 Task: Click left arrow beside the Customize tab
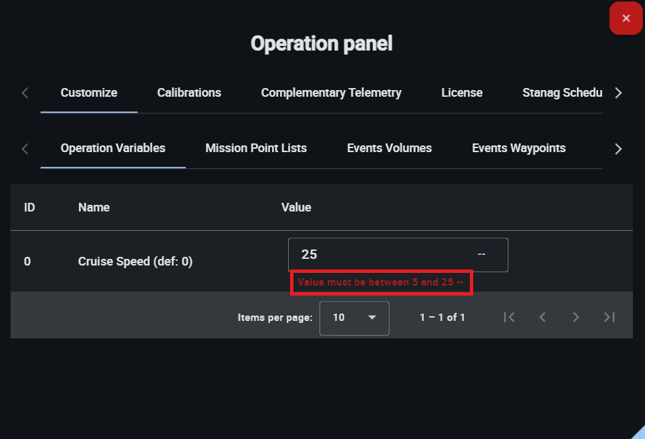pyautogui.click(x=25, y=93)
